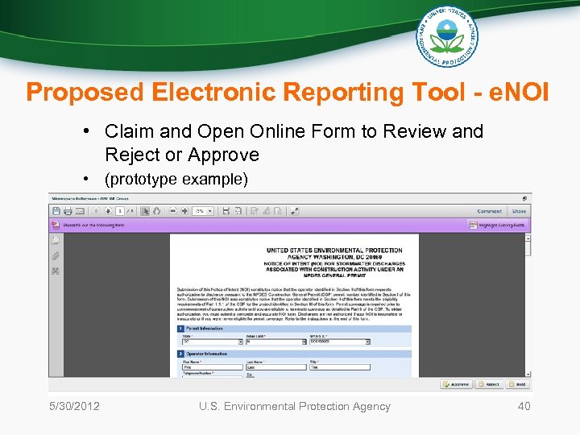The image size is (580, 435).
Task: Click the grayed stamp/sign icon
Action: (278, 211)
